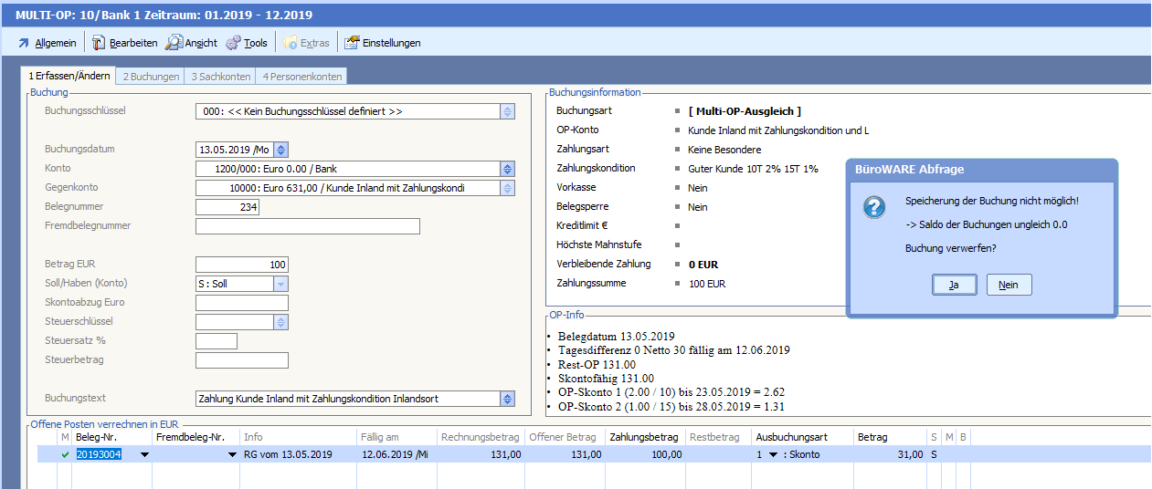Click the Tools gear icon
Image resolution: width=1152 pixels, height=489 pixels.
click(233, 43)
